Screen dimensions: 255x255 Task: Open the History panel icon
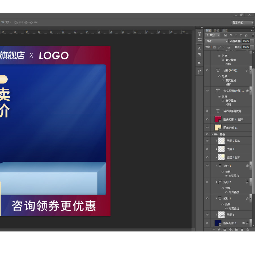coord(199,72)
